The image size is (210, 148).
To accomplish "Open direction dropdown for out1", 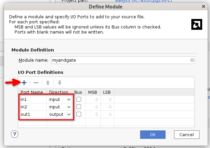I will pos(69,114).
